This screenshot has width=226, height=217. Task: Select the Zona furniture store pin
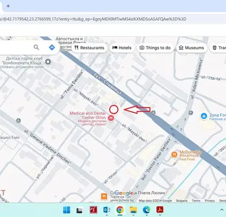click(204, 116)
